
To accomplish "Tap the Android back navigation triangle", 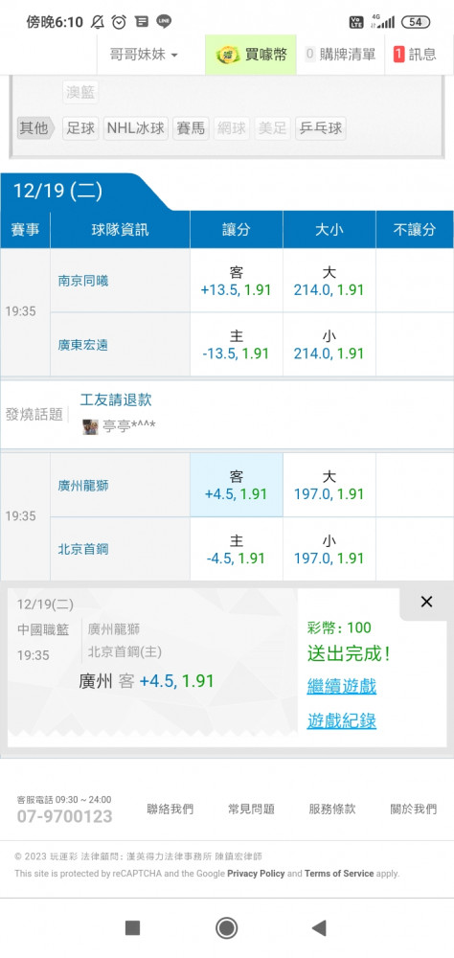I will (318, 928).
